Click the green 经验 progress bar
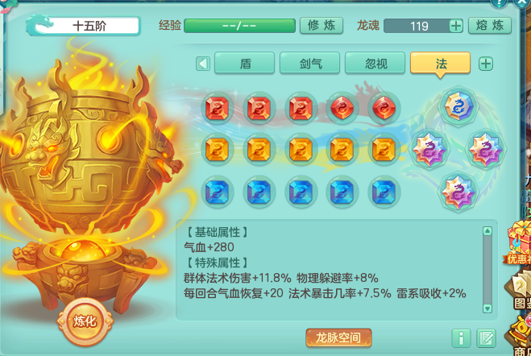 click(x=239, y=26)
